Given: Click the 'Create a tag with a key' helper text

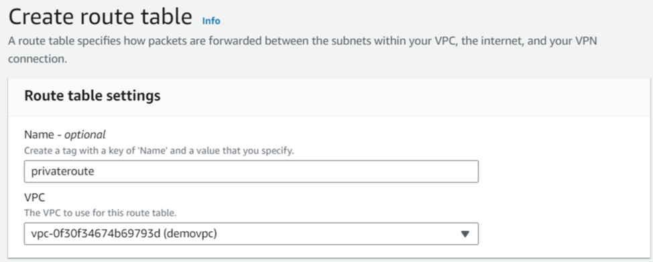Looking at the screenshot, I should pyautogui.click(x=159, y=151).
